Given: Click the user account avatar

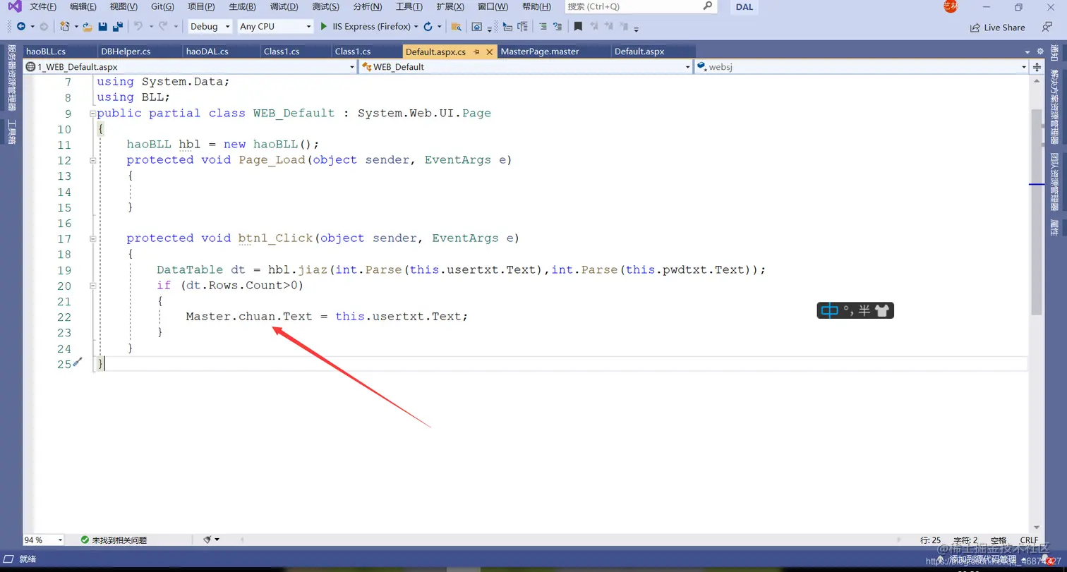Looking at the screenshot, I should pyautogui.click(x=951, y=6).
